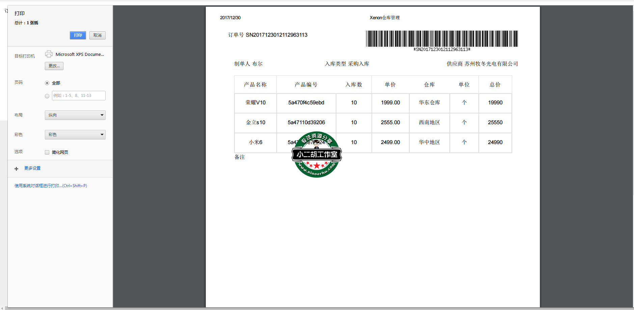Click the barcode image on the preview
Viewport: 634px width, 310px height.
pos(442,39)
